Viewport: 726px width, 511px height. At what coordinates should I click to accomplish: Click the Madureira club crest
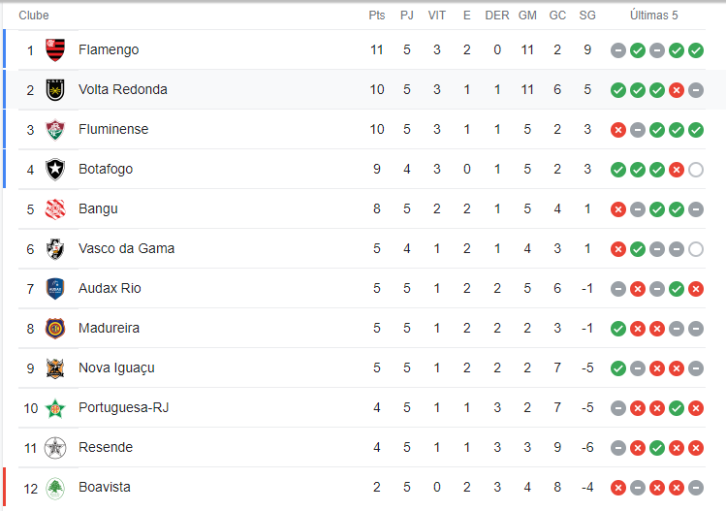(55, 329)
